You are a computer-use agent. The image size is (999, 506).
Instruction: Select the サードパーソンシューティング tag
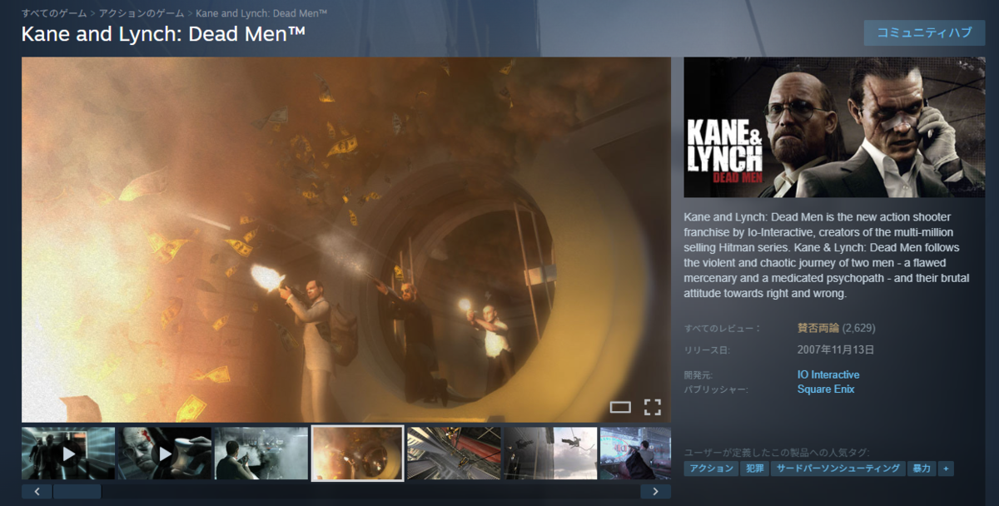[838, 469]
